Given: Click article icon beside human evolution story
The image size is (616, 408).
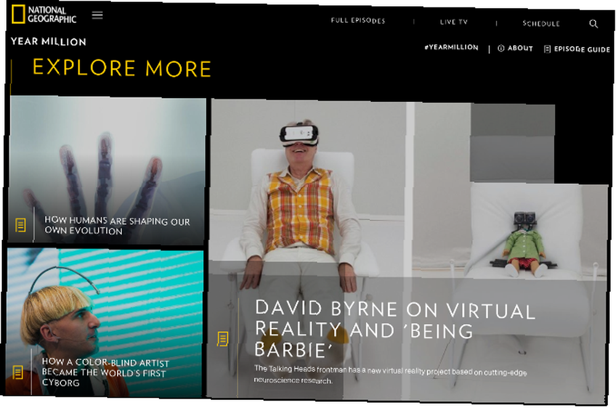Looking at the screenshot, I should click(20, 225).
